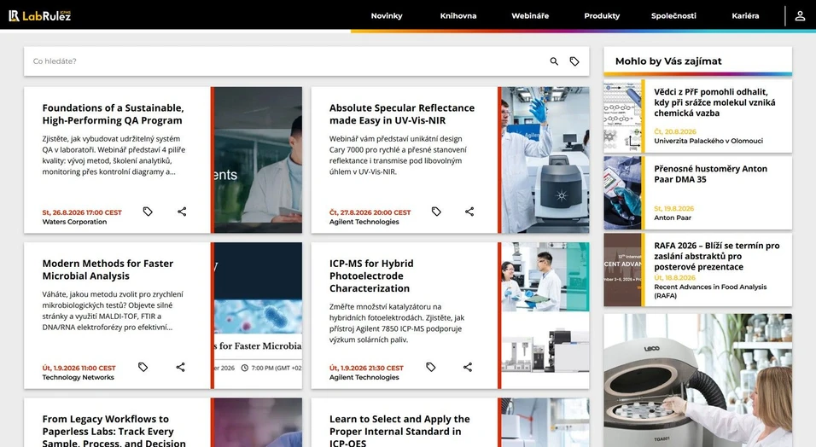The image size is (816, 447).
Task: Open the user account icon
Action: [x=800, y=15]
